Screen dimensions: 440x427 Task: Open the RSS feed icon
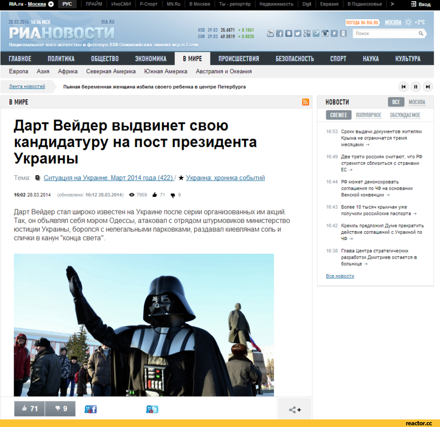click(x=305, y=102)
